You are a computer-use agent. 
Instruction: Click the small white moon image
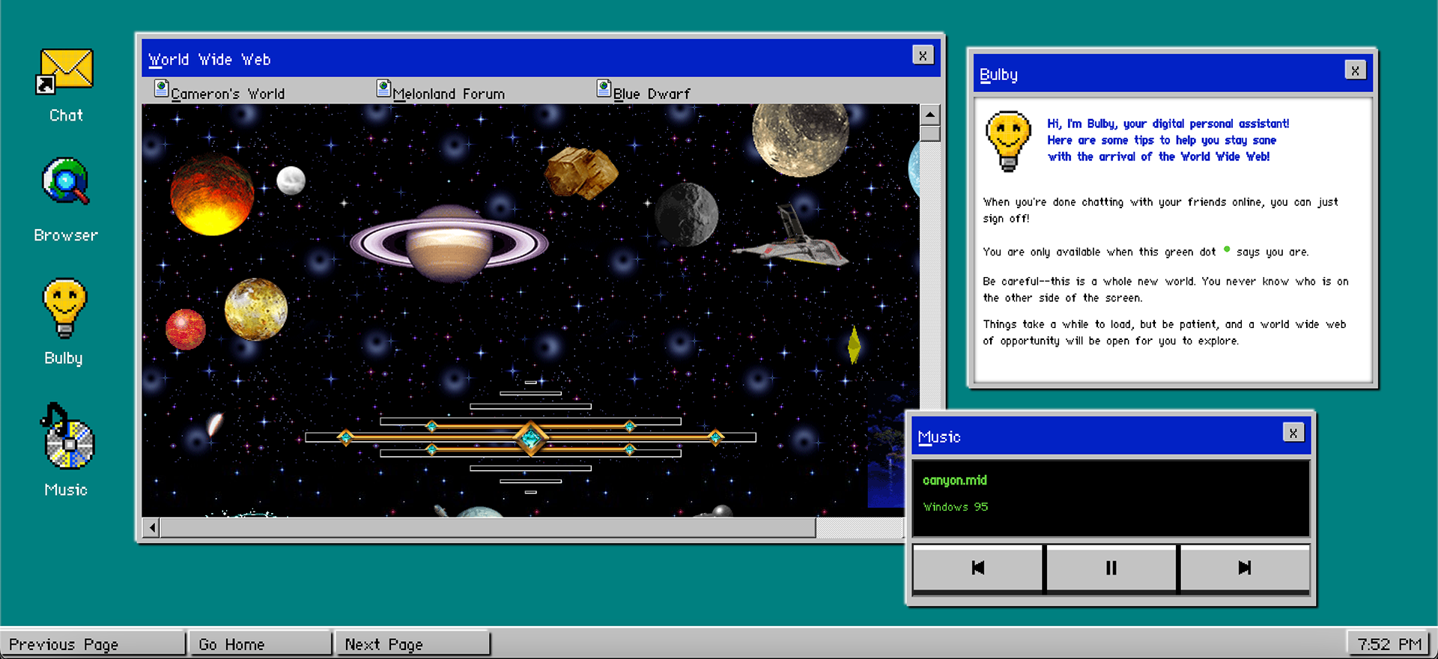tap(291, 180)
